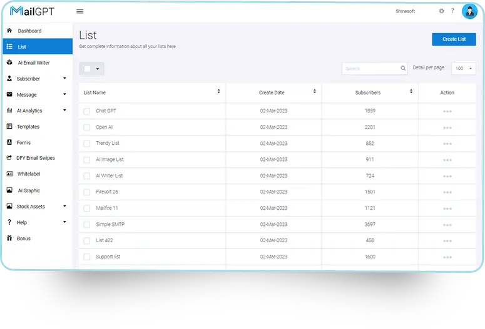
Task: Click the search magnifier icon
Action: click(403, 68)
